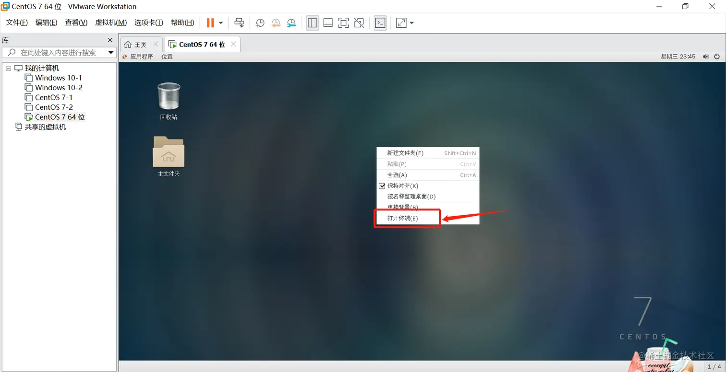Choose 按名称整理桌面(D) from context menu
The height and width of the screenshot is (372, 726).
pyautogui.click(x=428, y=197)
